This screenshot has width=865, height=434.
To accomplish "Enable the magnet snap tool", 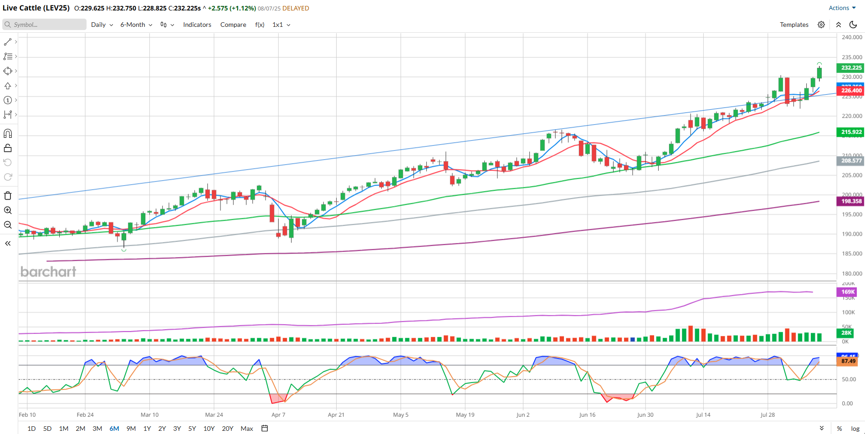I will 8,133.
